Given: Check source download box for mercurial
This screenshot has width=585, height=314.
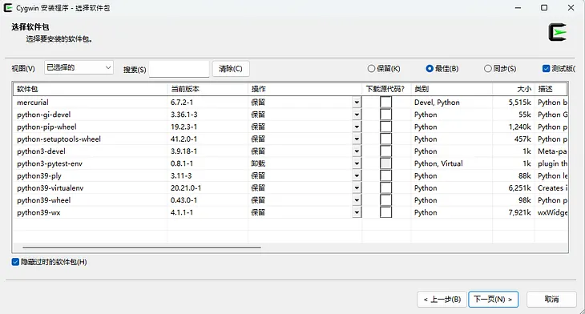Looking at the screenshot, I should point(385,103).
